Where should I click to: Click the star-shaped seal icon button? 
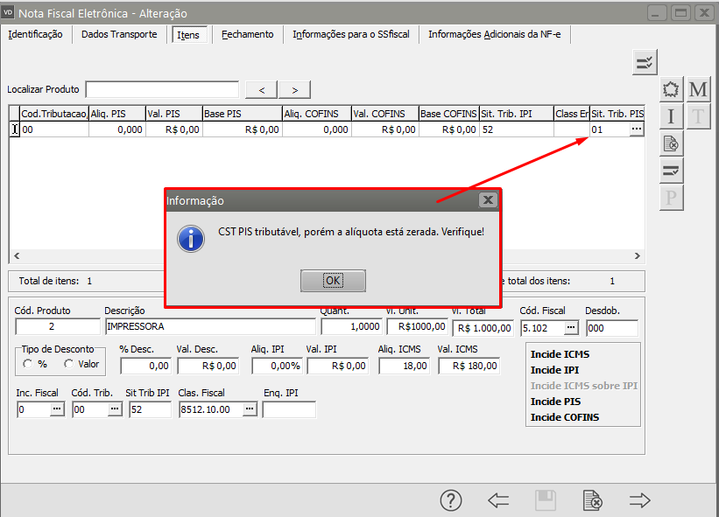(x=671, y=89)
